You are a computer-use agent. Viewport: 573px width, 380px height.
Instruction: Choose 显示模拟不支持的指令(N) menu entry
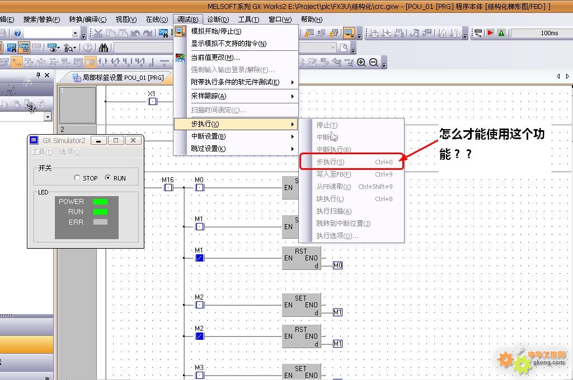(x=236, y=44)
